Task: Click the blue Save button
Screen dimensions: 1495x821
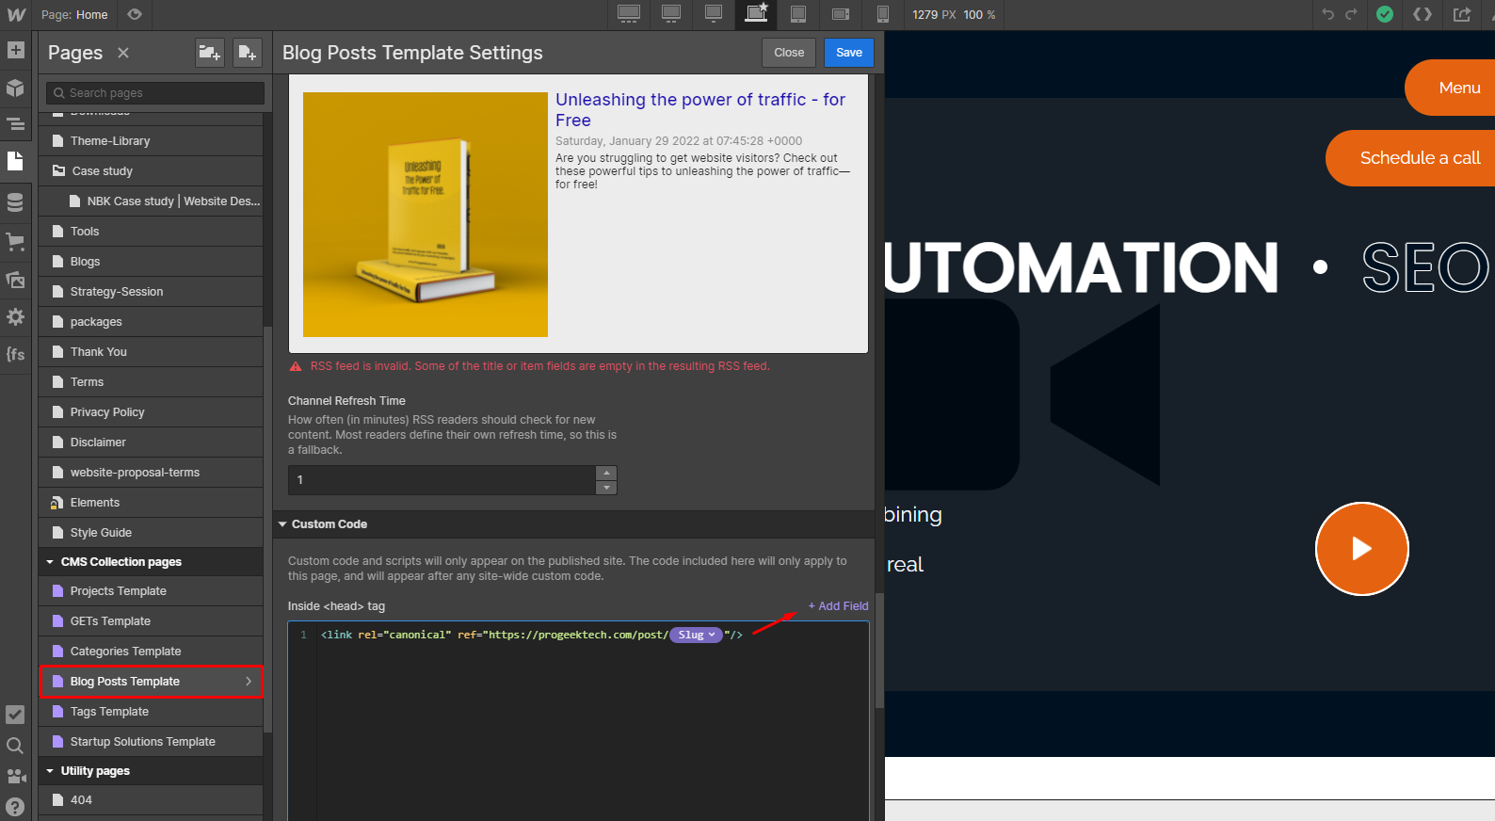Action: pyautogui.click(x=849, y=53)
